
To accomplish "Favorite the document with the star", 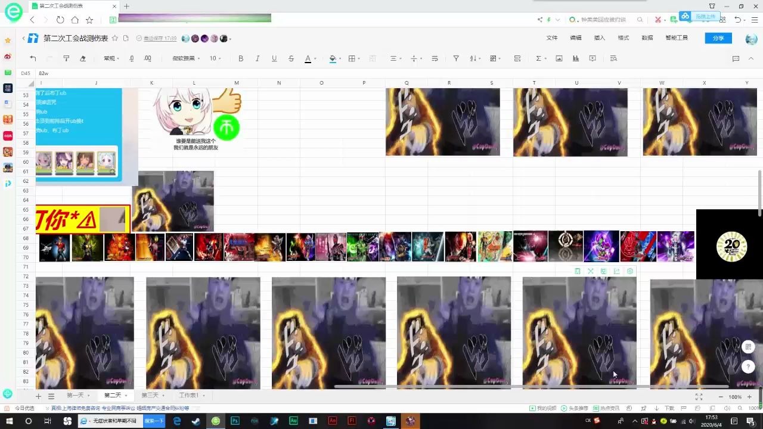I will pyautogui.click(x=115, y=38).
